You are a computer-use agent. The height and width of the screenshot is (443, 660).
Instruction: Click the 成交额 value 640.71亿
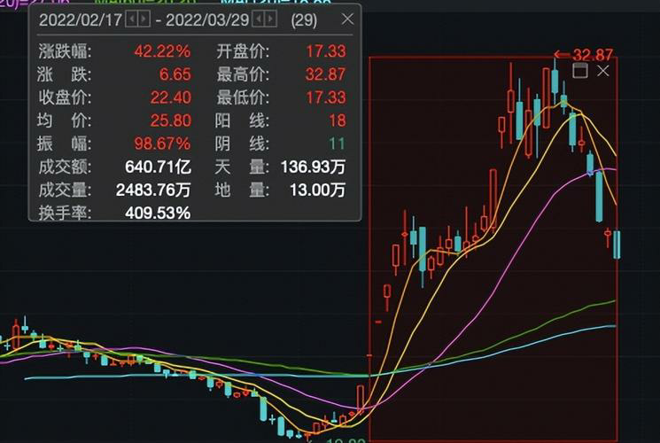click(x=159, y=167)
